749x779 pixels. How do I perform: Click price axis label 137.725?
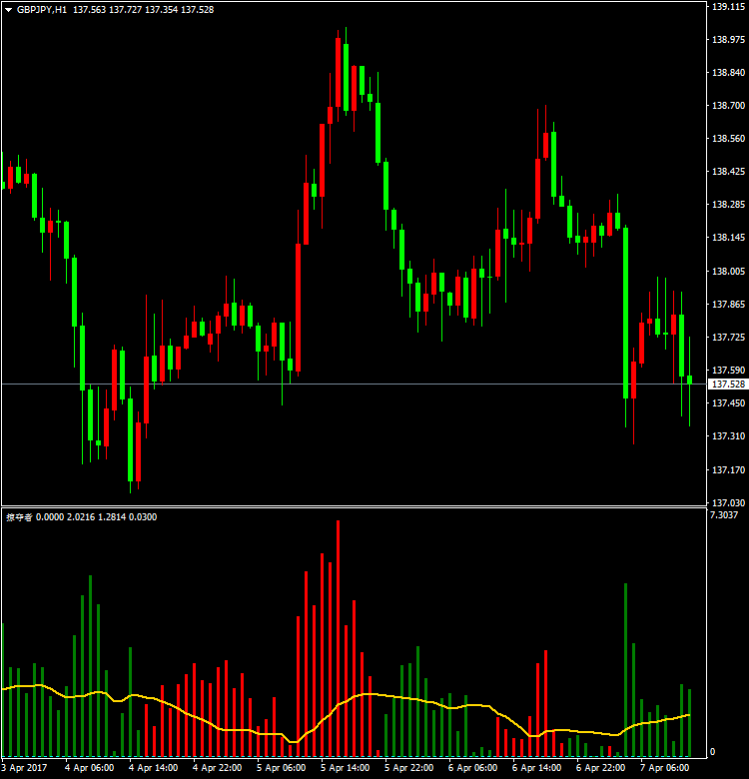(x=729, y=338)
